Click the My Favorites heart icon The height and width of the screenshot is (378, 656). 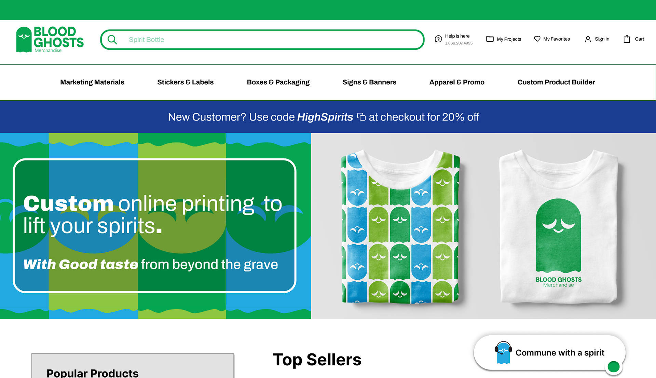(x=537, y=39)
